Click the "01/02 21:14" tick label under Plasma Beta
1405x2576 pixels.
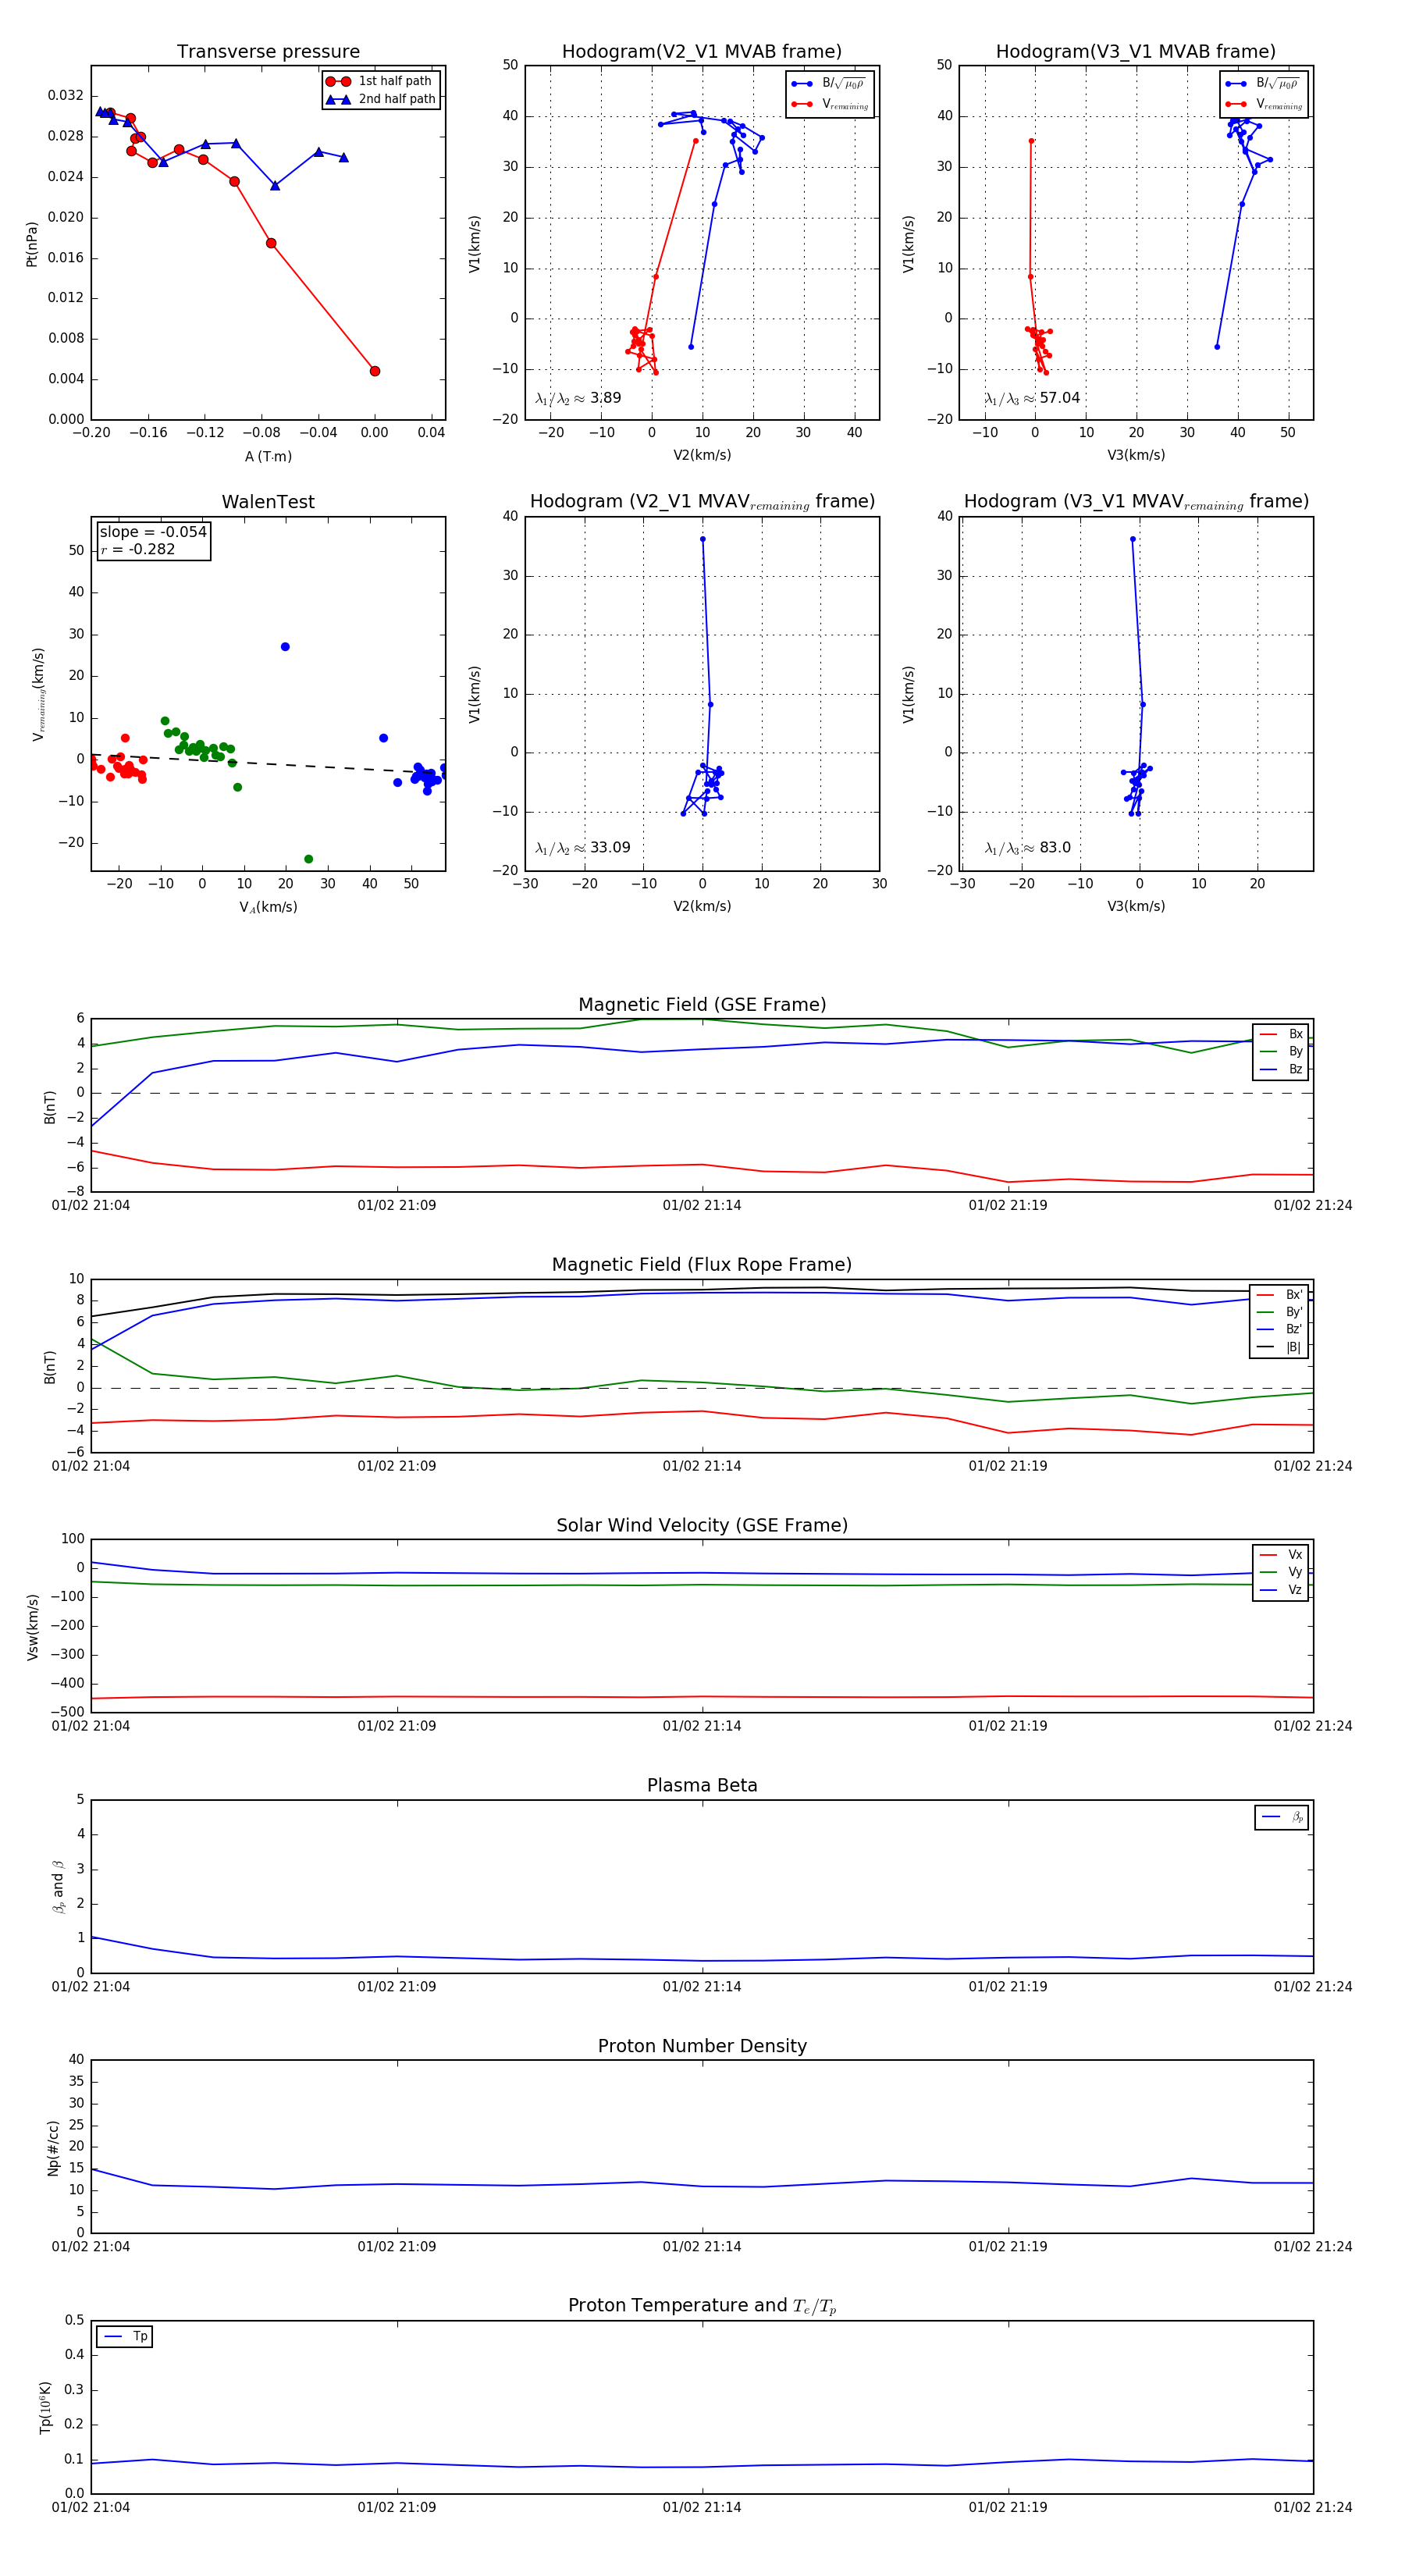point(702,1987)
